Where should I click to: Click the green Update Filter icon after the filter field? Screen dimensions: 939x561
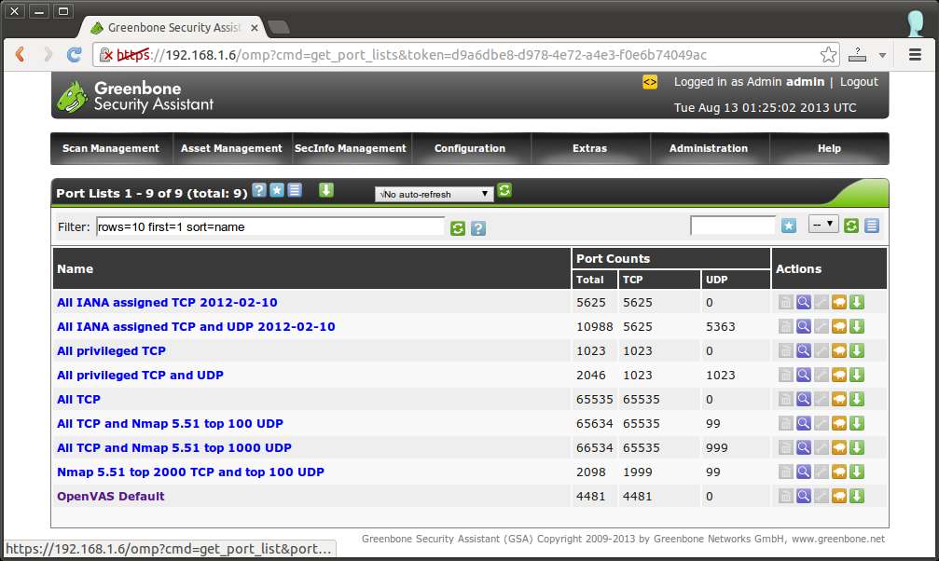coord(458,228)
